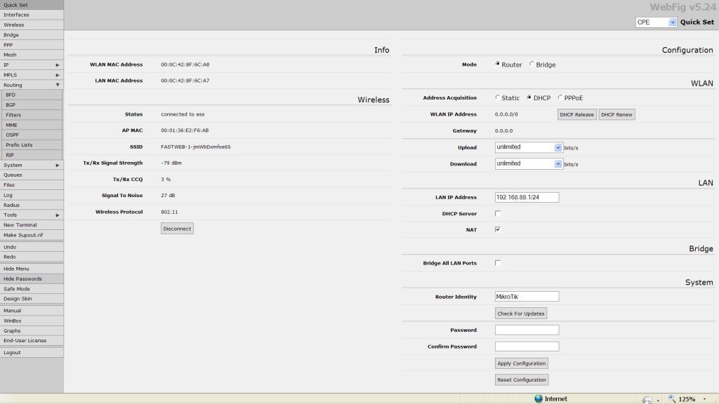Viewport: 719px width, 404px height.
Task: Open the Download speed limit dropdown
Action: pos(528,163)
